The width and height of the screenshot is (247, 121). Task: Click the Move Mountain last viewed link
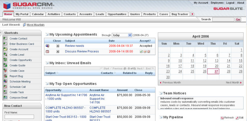[36, 25]
